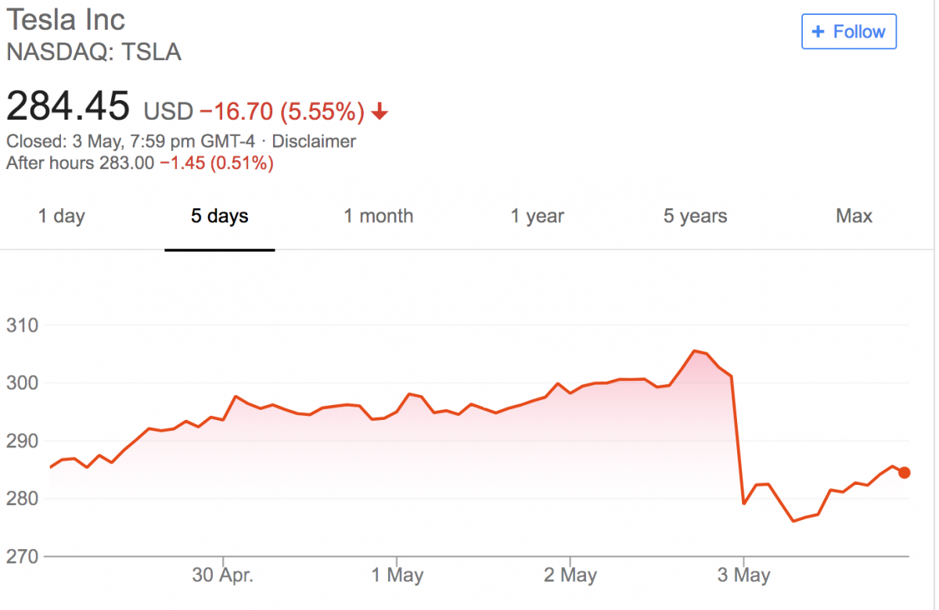Screen dimensions: 939x610
Task: Show the 1 month chart range
Action: click(379, 217)
